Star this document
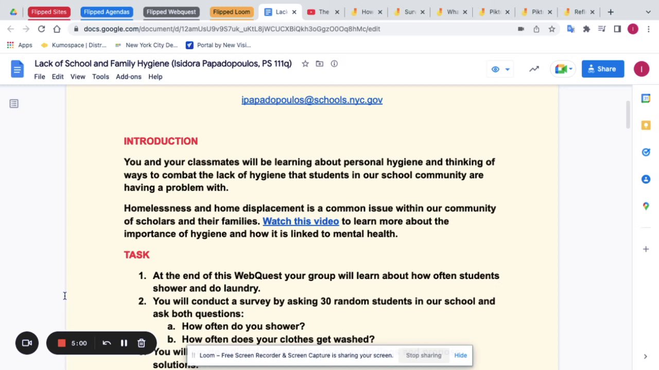Image resolution: width=659 pixels, height=370 pixels. (x=305, y=64)
